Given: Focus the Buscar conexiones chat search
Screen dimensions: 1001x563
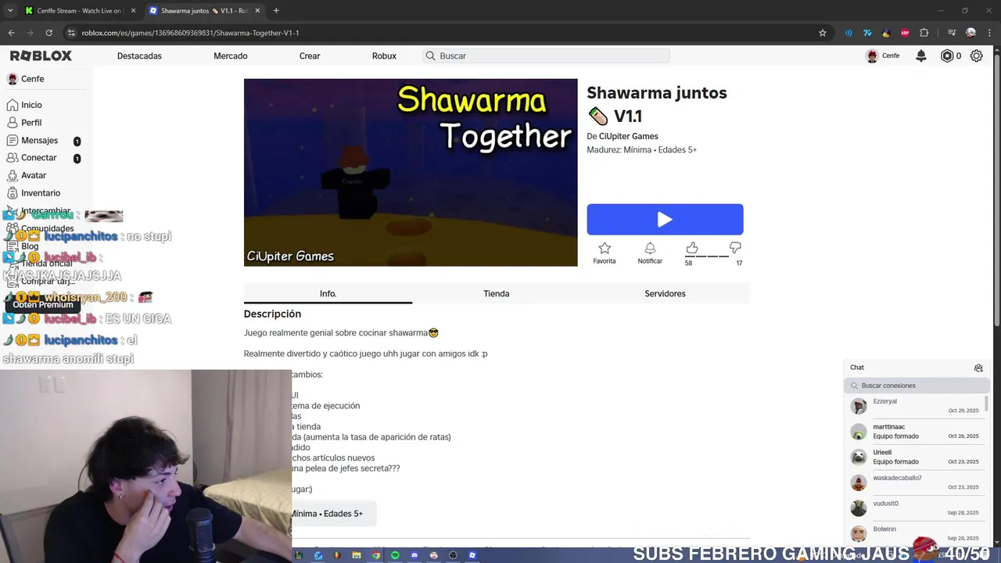Looking at the screenshot, I should [916, 385].
